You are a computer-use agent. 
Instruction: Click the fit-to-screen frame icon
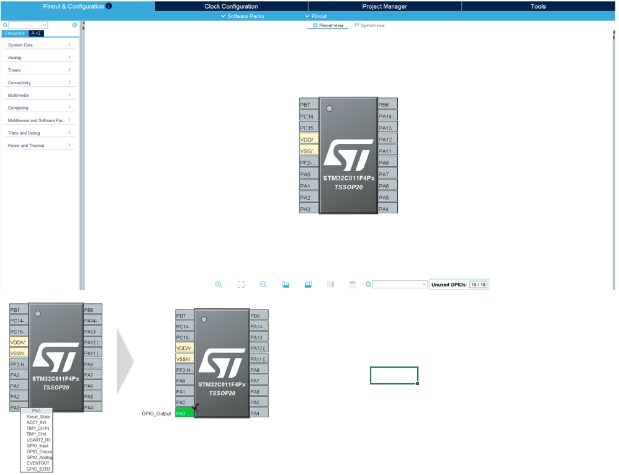tap(241, 284)
